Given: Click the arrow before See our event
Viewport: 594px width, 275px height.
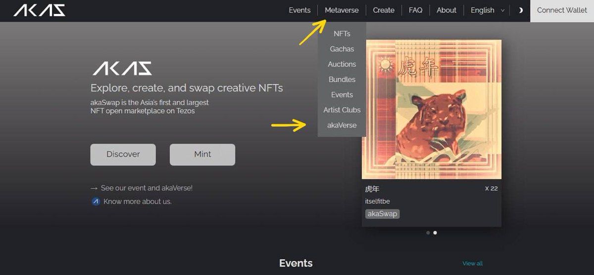Looking at the screenshot, I should [x=94, y=188].
